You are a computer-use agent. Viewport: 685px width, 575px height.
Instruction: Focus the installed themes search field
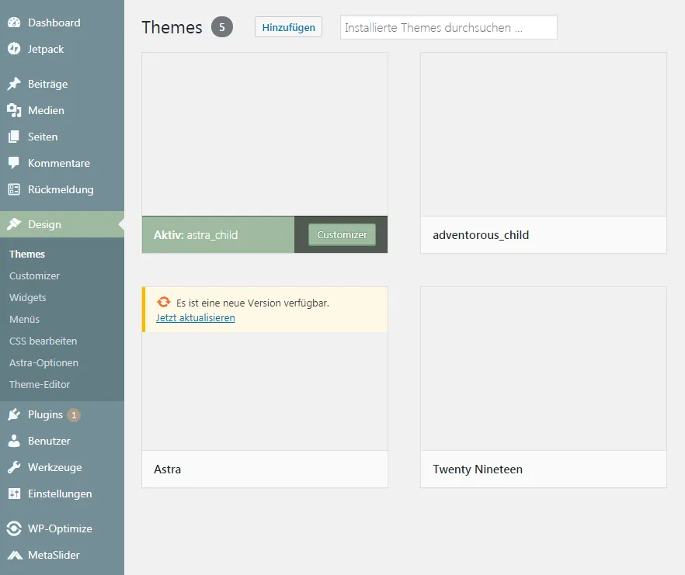tap(449, 27)
